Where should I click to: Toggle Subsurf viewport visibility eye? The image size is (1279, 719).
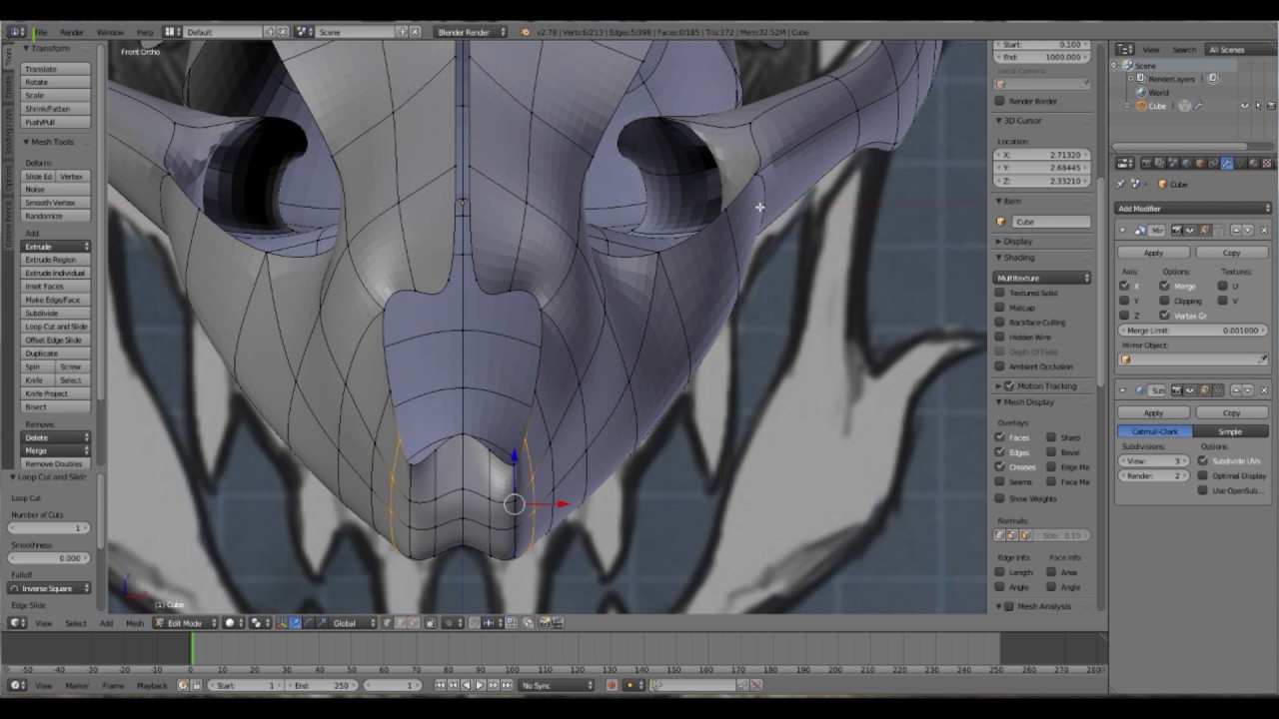point(1189,390)
